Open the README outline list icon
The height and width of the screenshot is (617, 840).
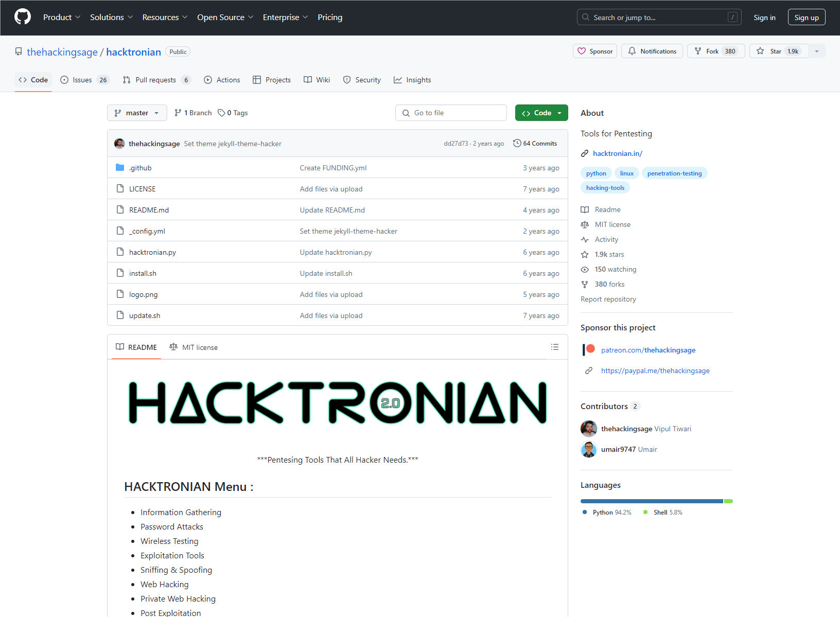pyautogui.click(x=555, y=347)
